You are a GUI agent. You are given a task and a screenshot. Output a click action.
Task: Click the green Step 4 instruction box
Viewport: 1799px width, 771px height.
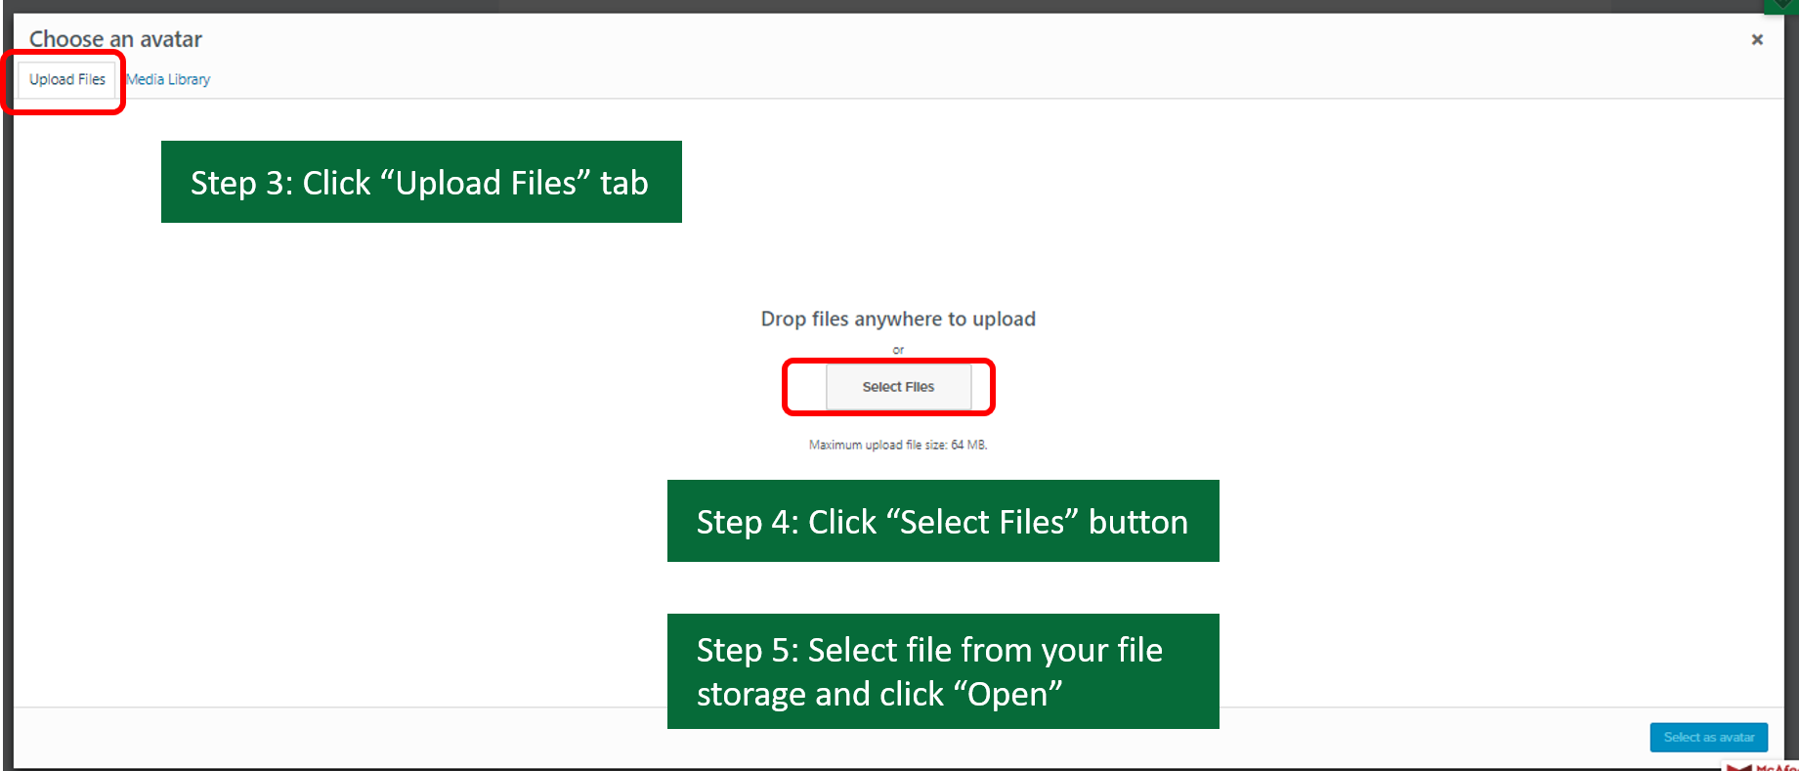click(x=943, y=521)
